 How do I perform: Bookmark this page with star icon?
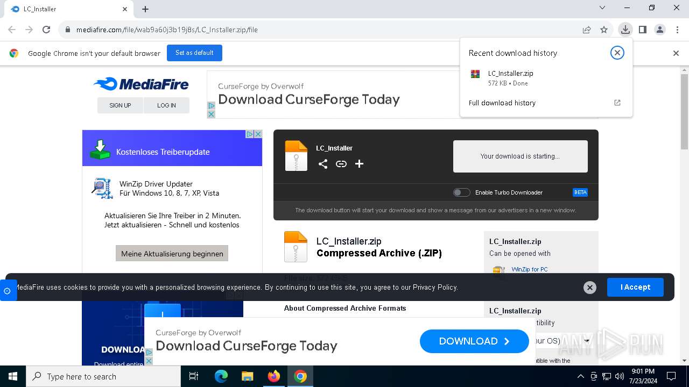(x=604, y=30)
